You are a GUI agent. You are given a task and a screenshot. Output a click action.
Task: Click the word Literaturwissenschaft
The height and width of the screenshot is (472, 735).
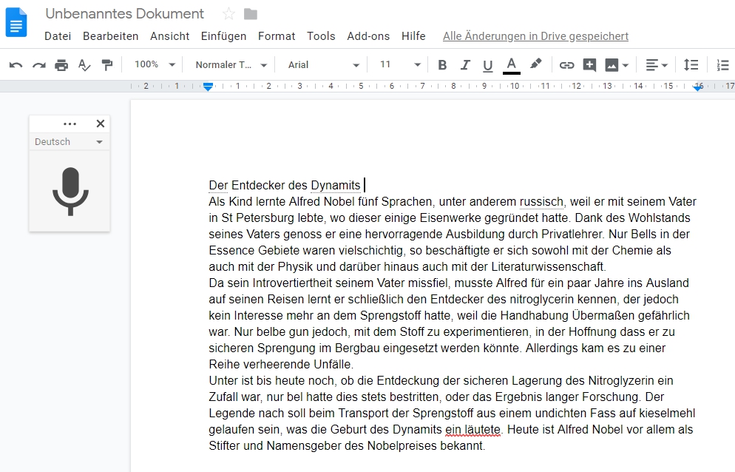pos(548,267)
